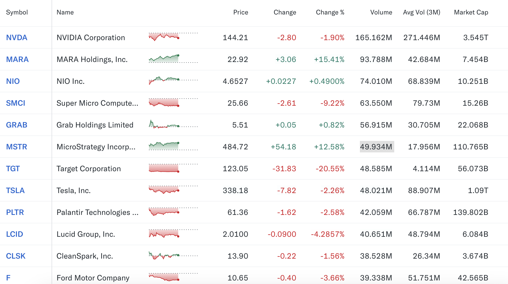Image resolution: width=508 pixels, height=284 pixels.
Task: Click the MSTR ticker symbol
Action: point(17,147)
